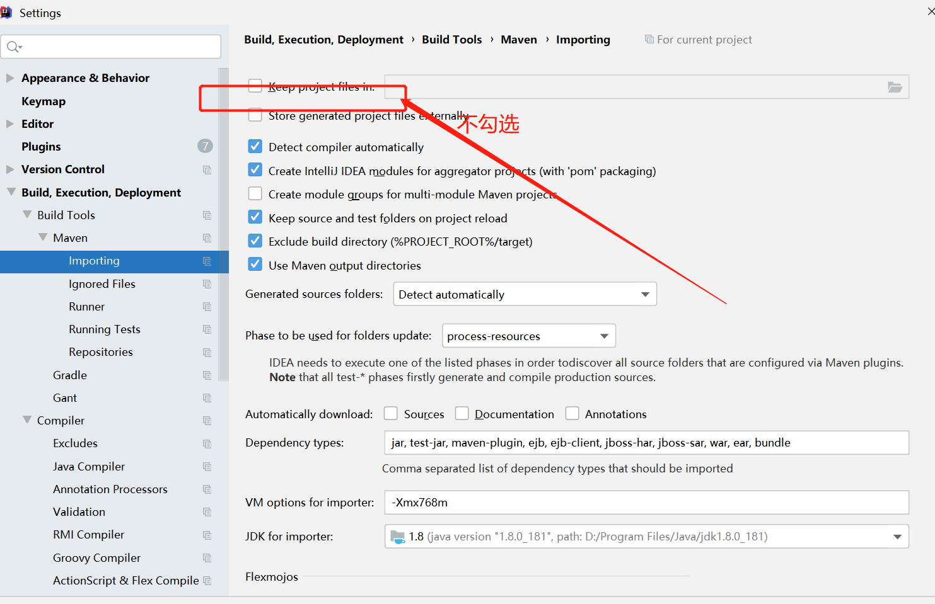Image resolution: width=935 pixels, height=604 pixels.
Task: Click project-level icon beside ActionScript & Flex Compiler
Action: (207, 581)
